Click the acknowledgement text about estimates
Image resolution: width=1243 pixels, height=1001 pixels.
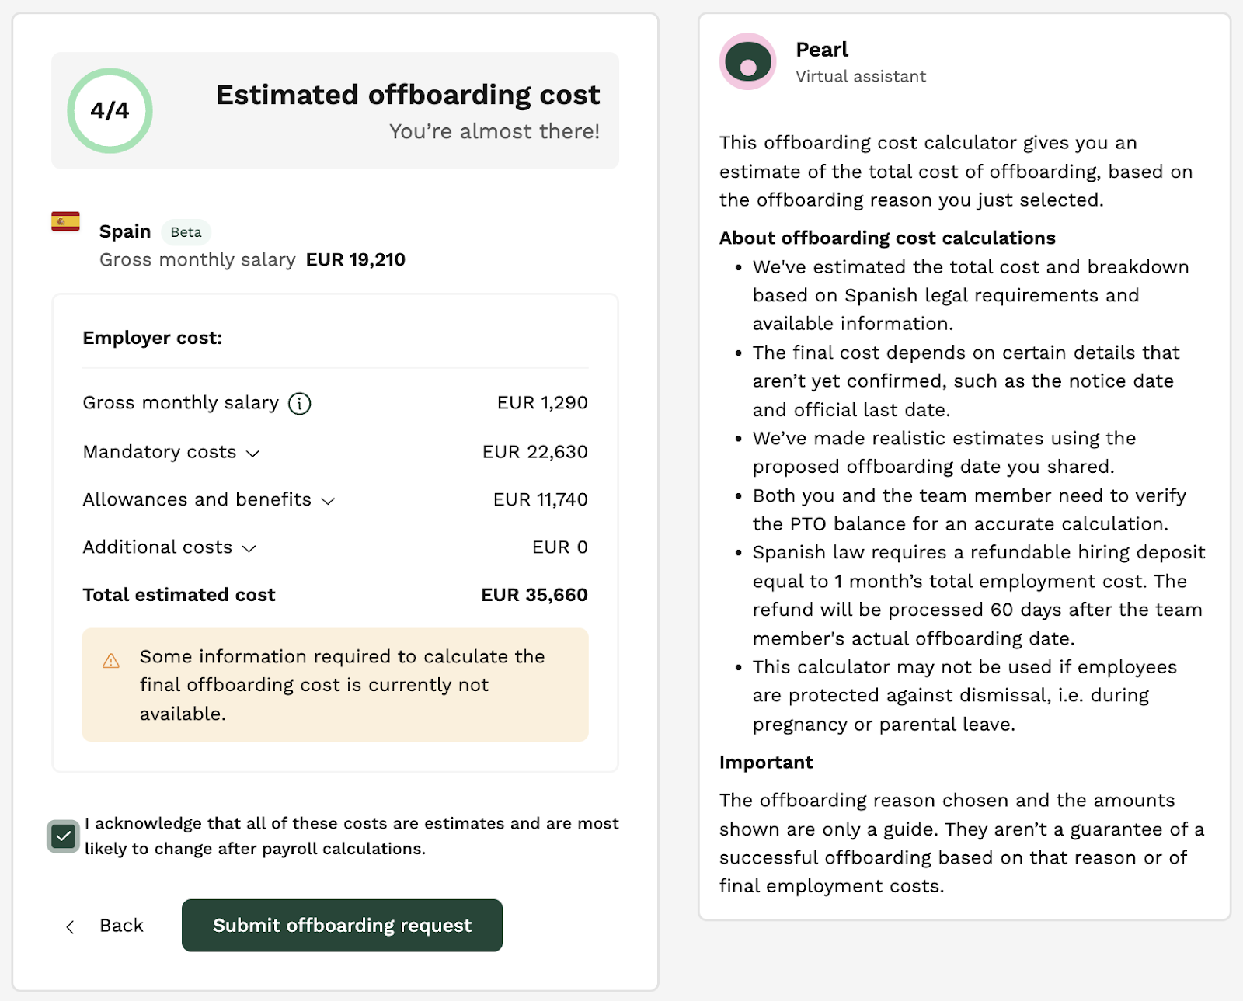pyautogui.click(x=351, y=836)
